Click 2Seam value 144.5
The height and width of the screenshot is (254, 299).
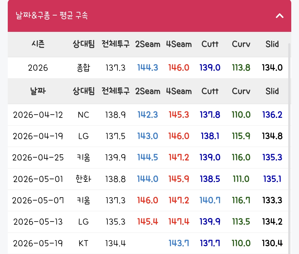coord(148,158)
